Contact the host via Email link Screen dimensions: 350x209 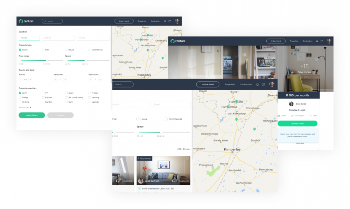pyautogui.click(x=282, y=116)
